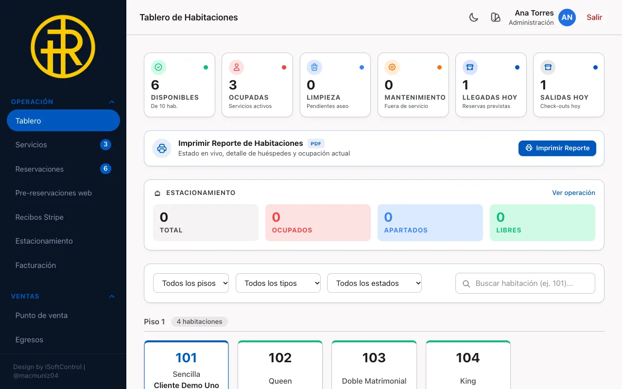Toggle dark mode with the moon icon
Viewport: 622px width, 389px height.
tap(474, 18)
